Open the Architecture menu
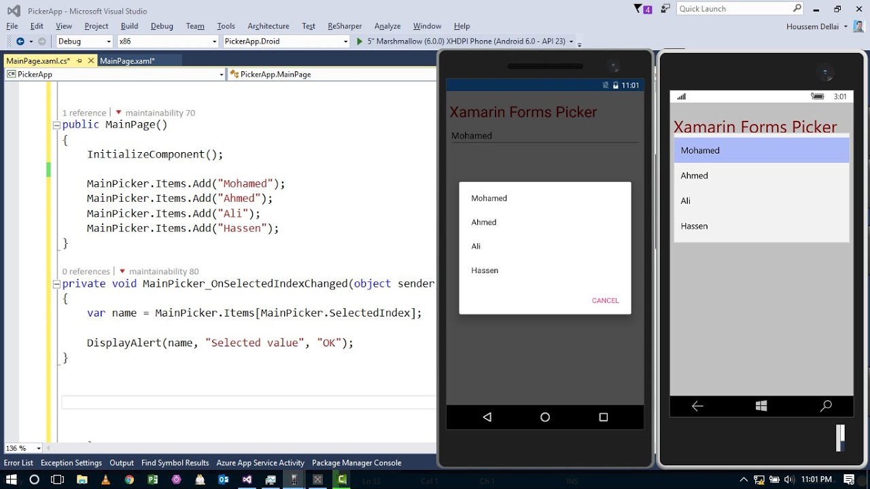The height and width of the screenshot is (489, 870). tap(268, 26)
